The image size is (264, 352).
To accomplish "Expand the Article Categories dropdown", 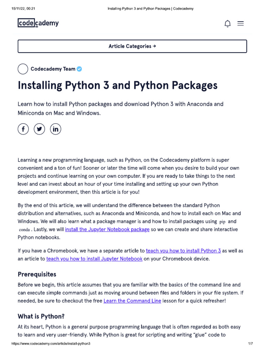I will coord(132,46).
